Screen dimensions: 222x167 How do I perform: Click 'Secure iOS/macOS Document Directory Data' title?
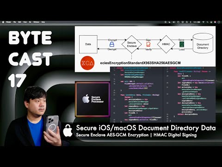pyautogui.click(x=146, y=128)
